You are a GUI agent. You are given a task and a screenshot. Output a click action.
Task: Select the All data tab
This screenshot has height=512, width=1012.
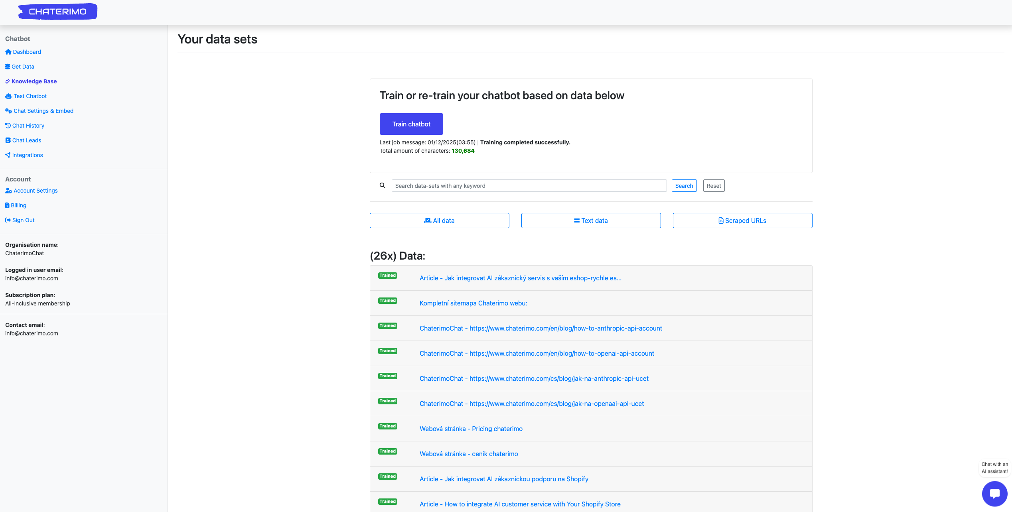tap(439, 221)
